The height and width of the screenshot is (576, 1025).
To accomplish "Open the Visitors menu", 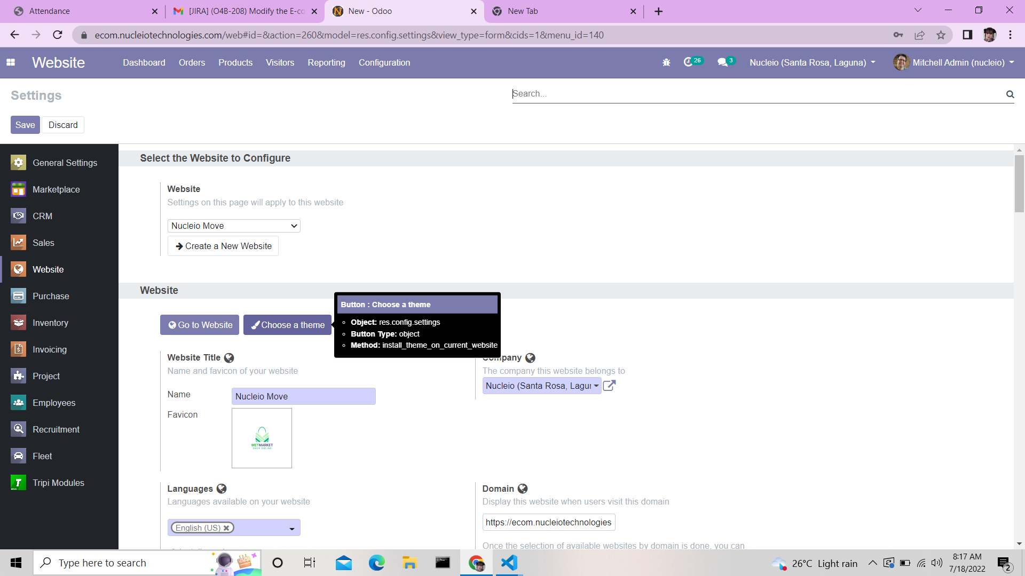I will 280,62.
